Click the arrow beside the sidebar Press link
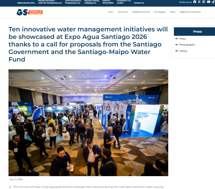Viewport: 215px width, 189px height. 176,39
